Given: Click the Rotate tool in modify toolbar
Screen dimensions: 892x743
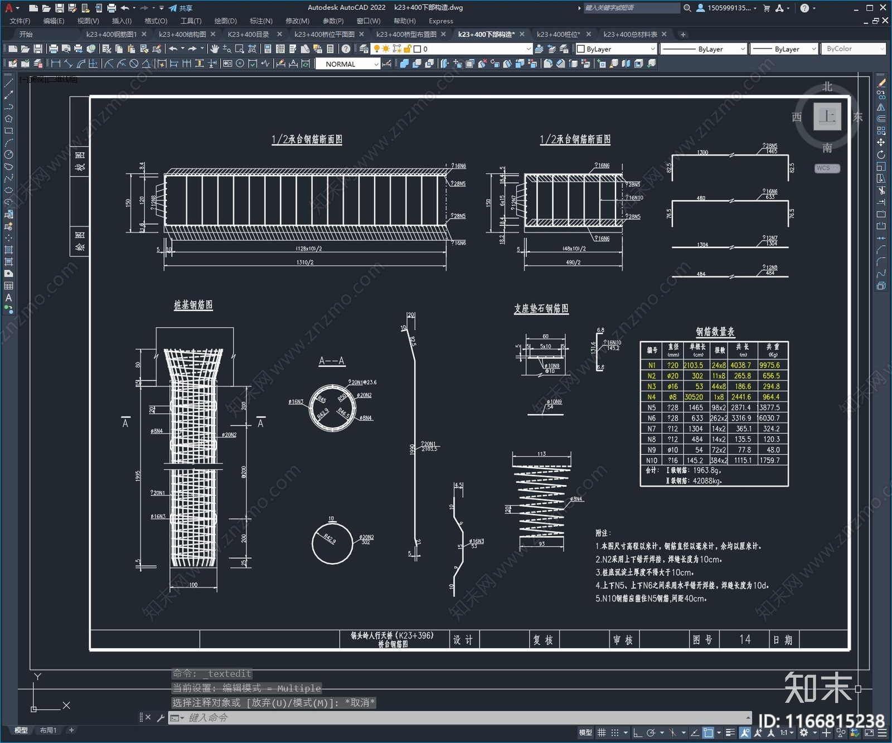Looking at the screenshot, I should point(881,154).
